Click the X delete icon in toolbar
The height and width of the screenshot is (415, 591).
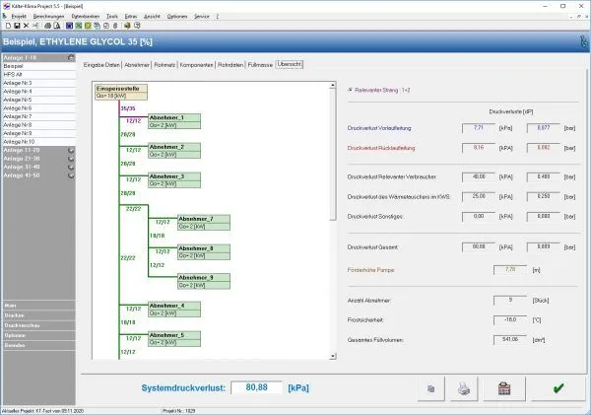pyautogui.click(x=26, y=26)
